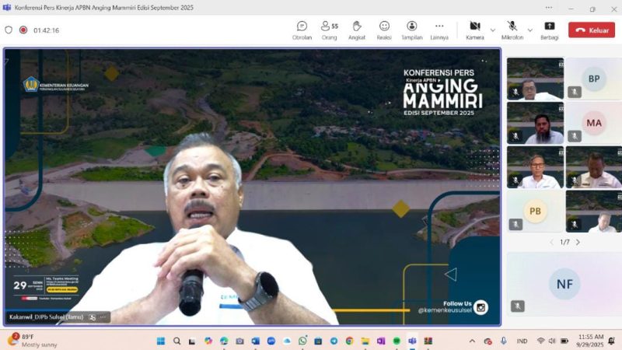Open the Obrolan chat panel
The height and width of the screenshot is (350, 622).
pos(302,30)
